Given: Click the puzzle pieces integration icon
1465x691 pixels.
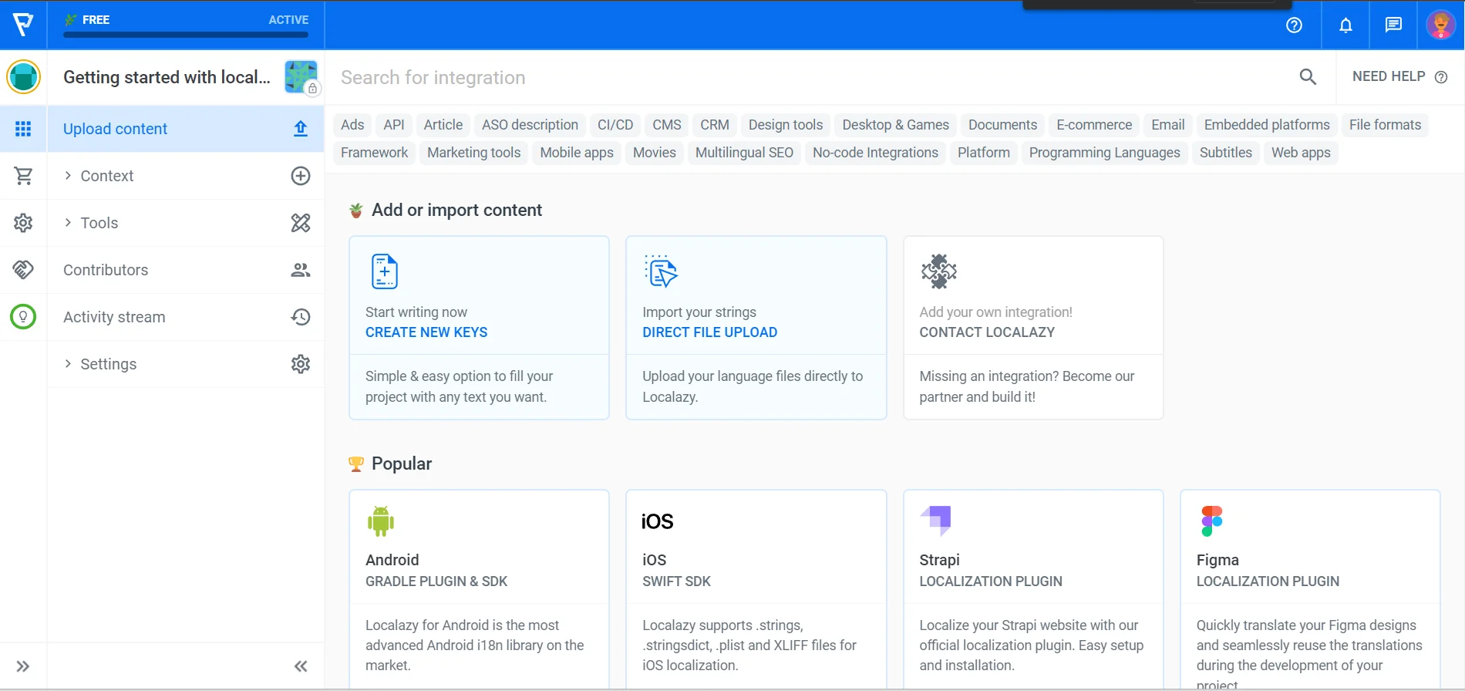Looking at the screenshot, I should [938, 271].
